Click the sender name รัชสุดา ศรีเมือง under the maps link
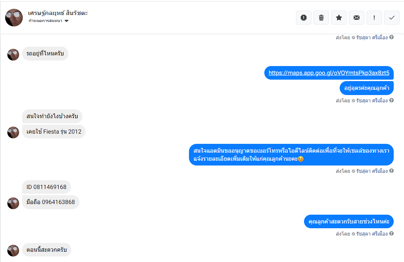Image resolution: width=404 pixels, height=262 pixels. 372,101
